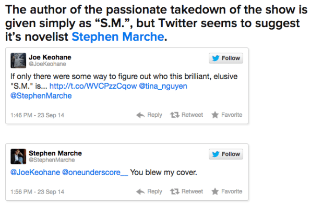The height and width of the screenshot is (206, 311).
Task: Click the Retweet icon on Joe Keohane's tweet
Action: pyautogui.click(x=174, y=115)
